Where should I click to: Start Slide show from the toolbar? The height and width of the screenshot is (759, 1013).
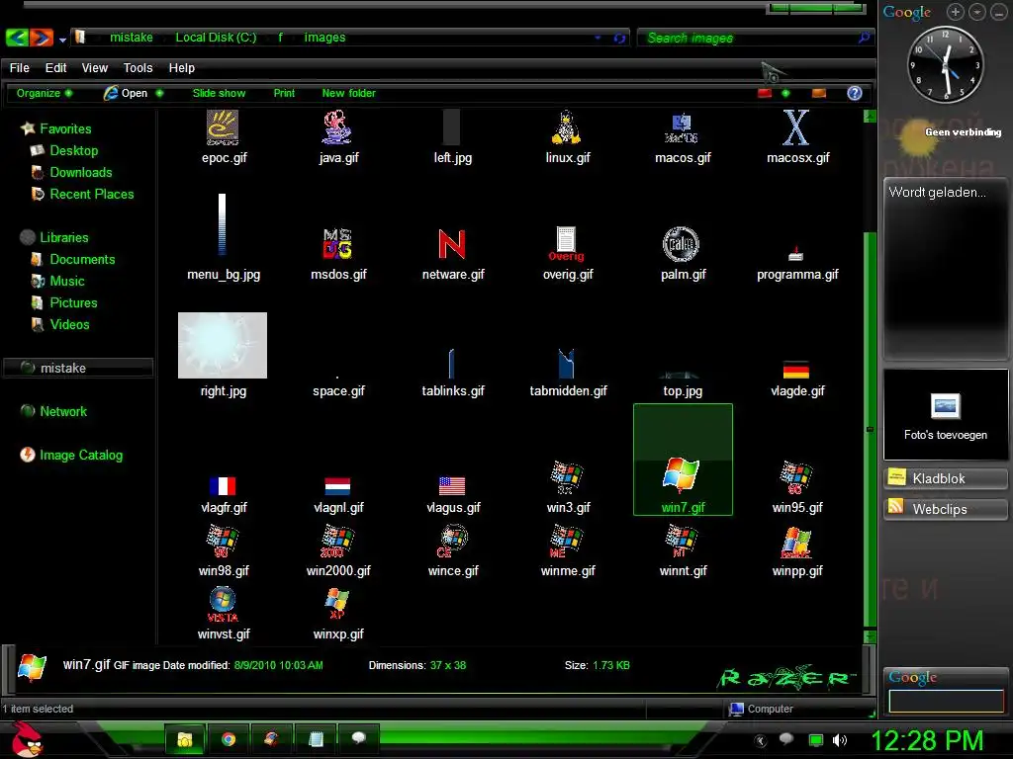coord(219,93)
